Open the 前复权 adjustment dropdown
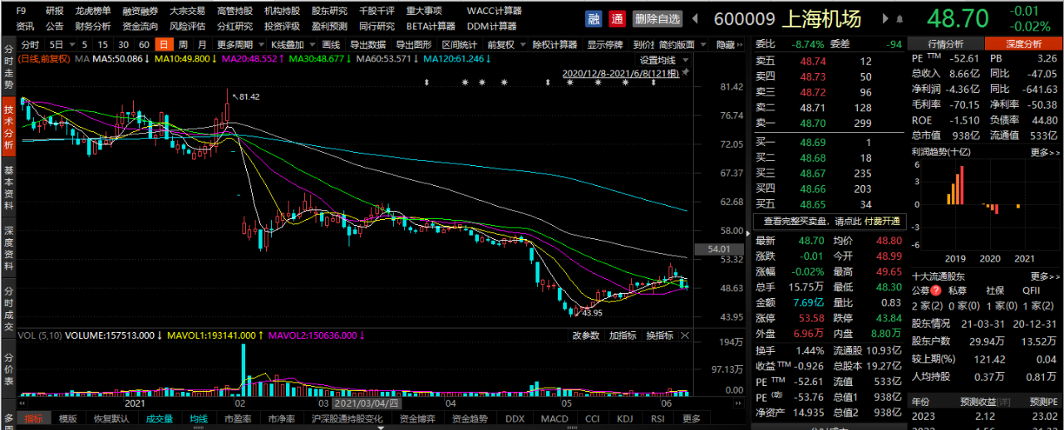The height and width of the screenshot is (430, 1064). click(x=504, y=45)
